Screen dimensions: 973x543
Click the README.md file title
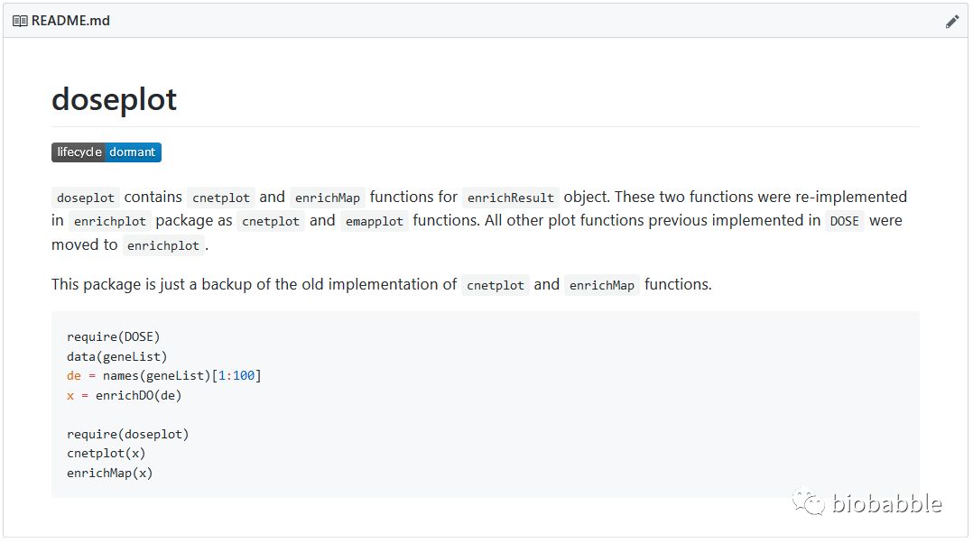click(x=70, y=21)
